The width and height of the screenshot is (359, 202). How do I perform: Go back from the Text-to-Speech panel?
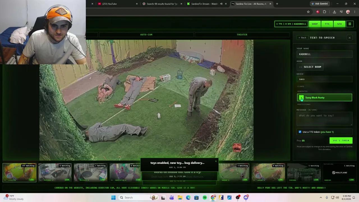[x=302, y=38]
